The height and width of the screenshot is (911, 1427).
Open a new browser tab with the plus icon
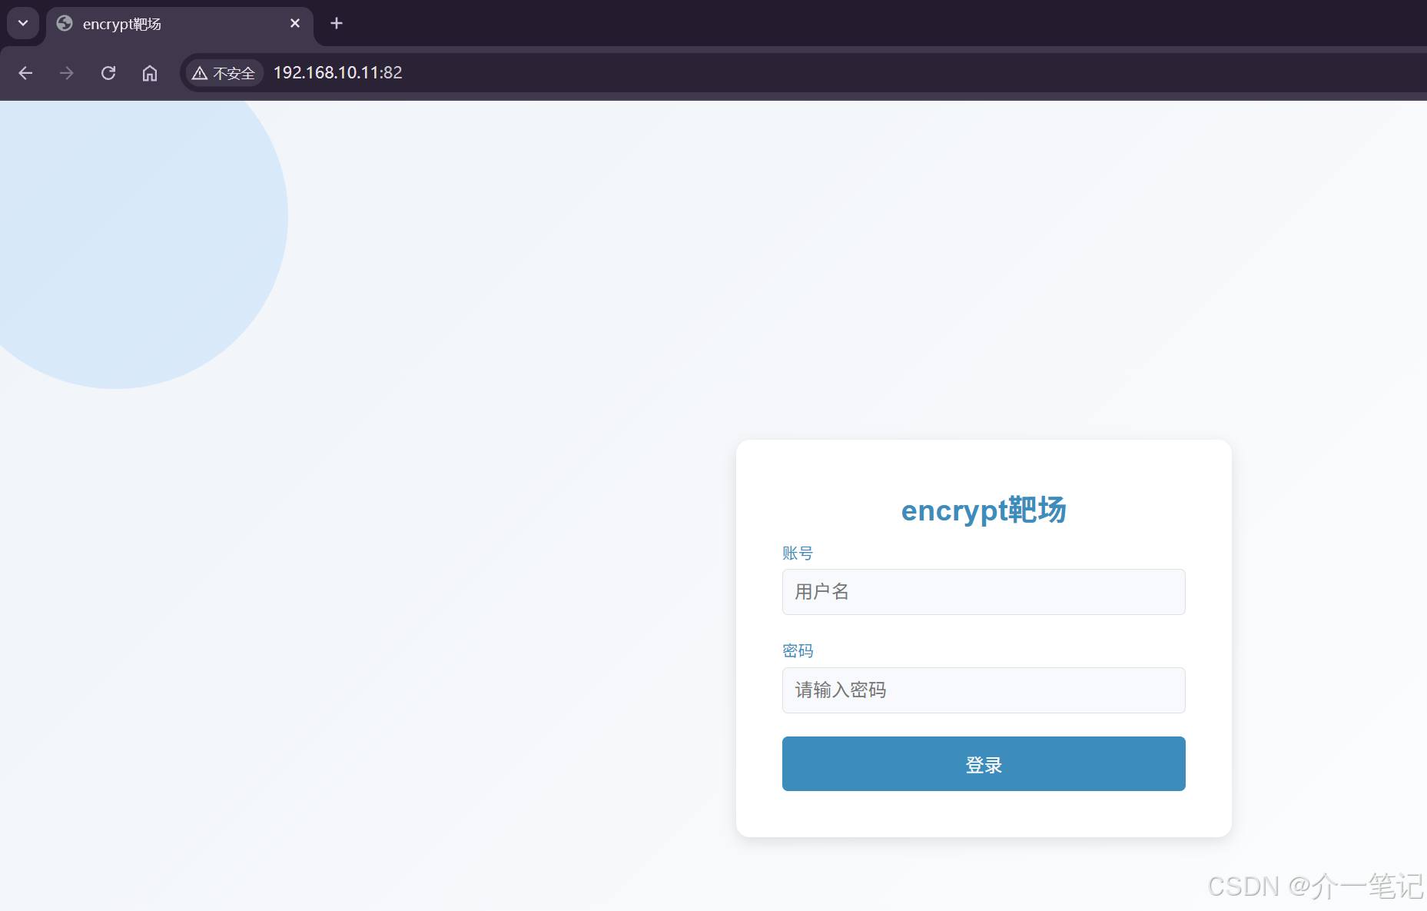pyautogui.click(x=336, y=23)
